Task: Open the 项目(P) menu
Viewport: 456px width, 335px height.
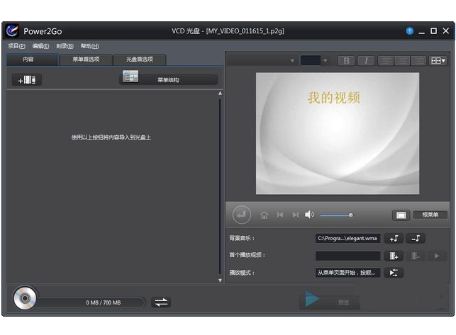Action: (16, 46)
